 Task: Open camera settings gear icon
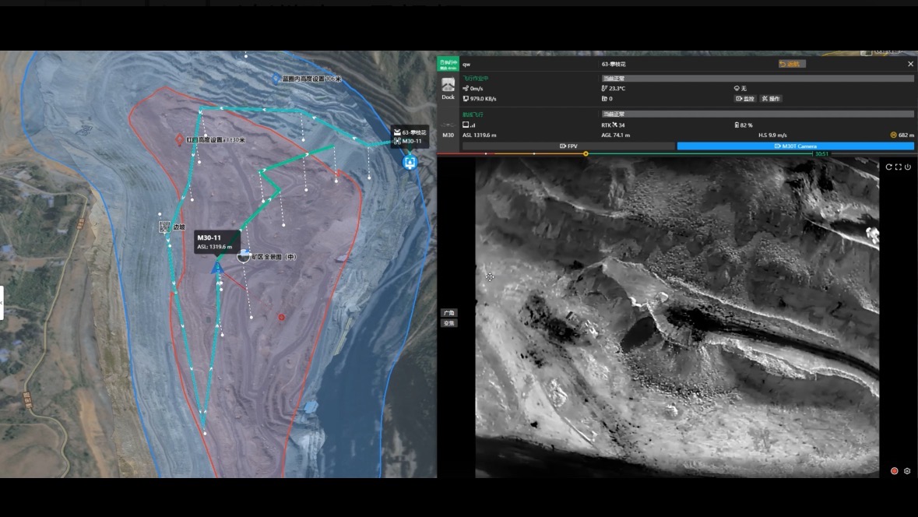[907, 471]
